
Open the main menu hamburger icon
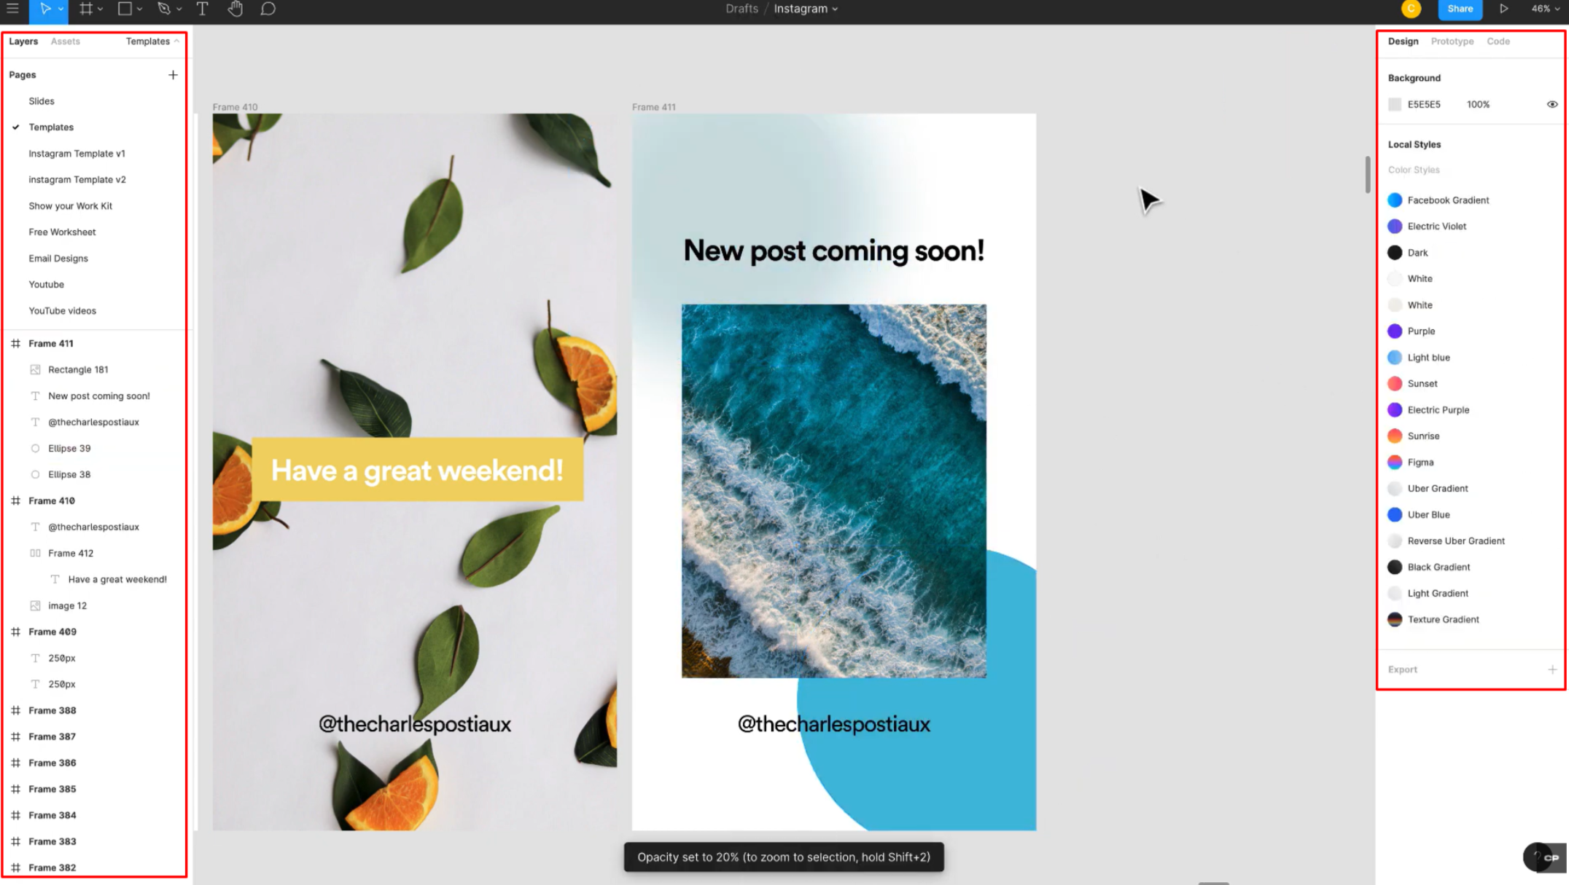(12, 9)
